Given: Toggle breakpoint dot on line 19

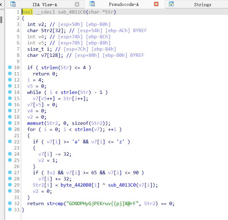Looking at the screenshot, I should (x=10, y=123).
